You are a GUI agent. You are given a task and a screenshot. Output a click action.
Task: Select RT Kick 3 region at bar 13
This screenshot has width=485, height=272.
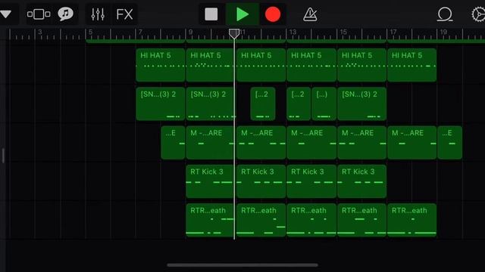pos(311,181)
